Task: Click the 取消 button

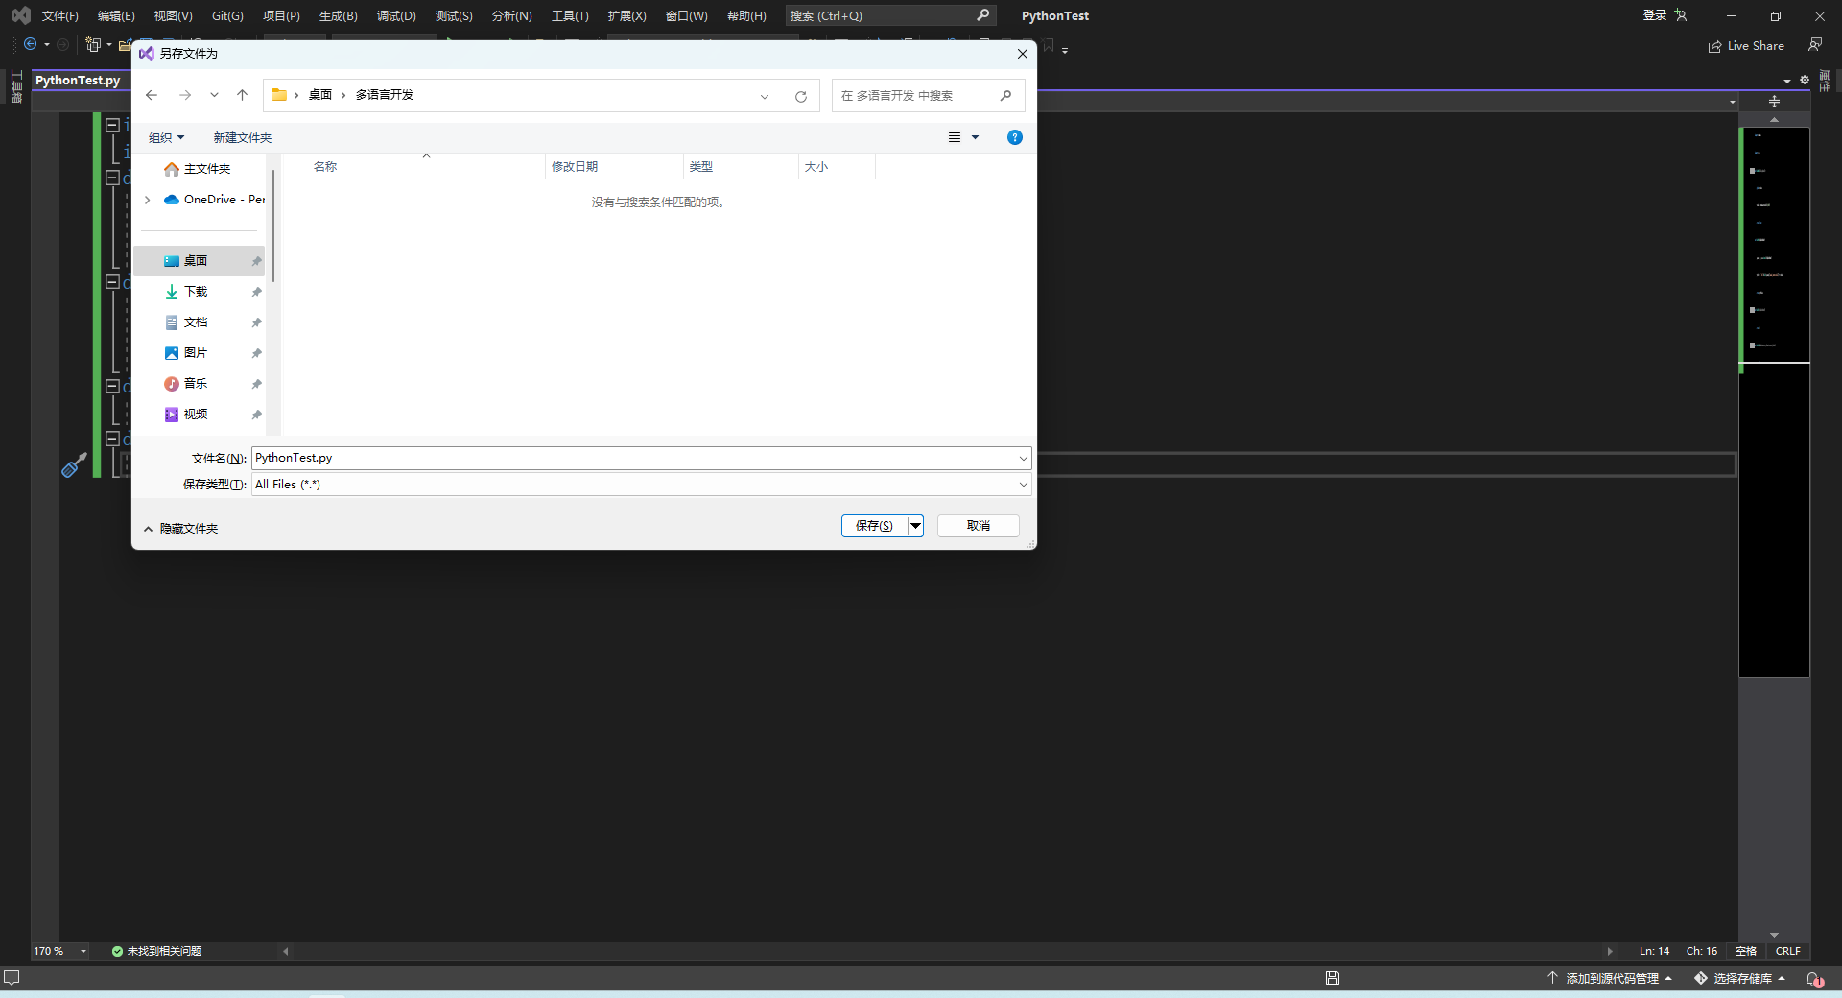Action: pos(979,526)
